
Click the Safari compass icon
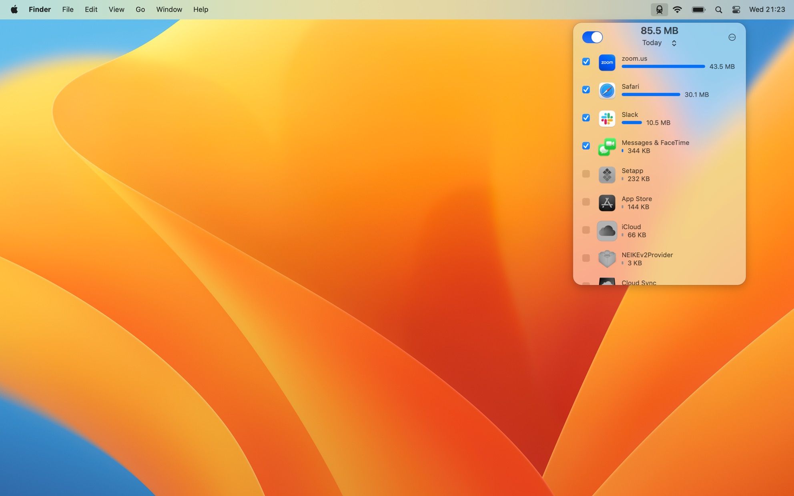[x=607, y=90]
